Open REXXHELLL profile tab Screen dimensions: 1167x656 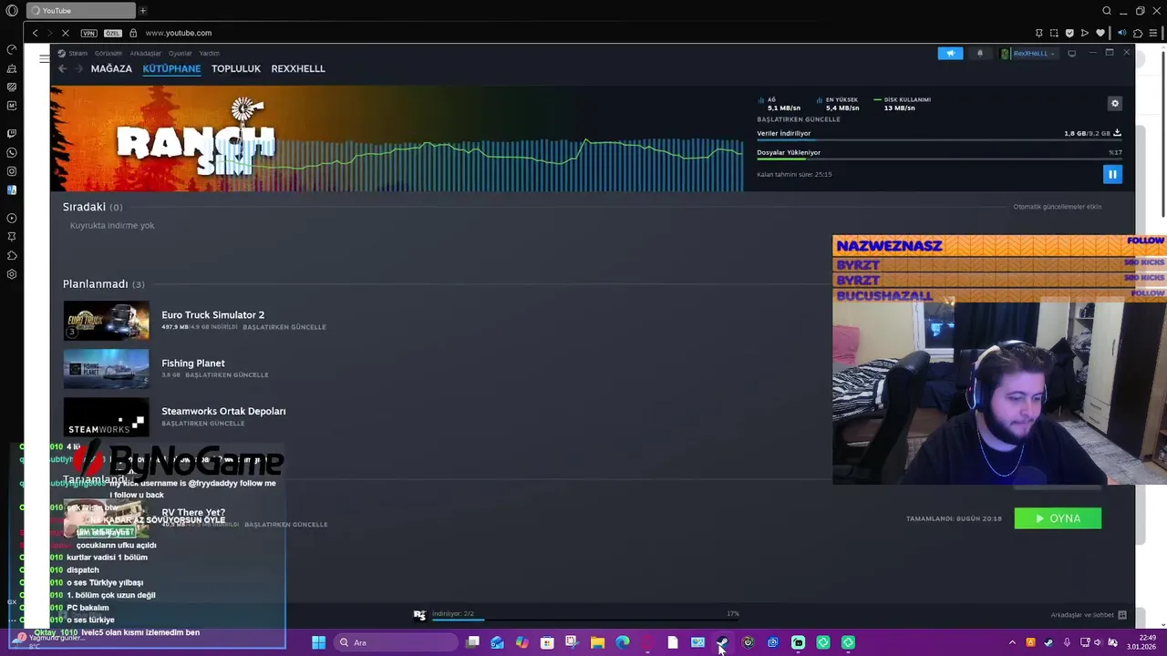tap(298, 68)
